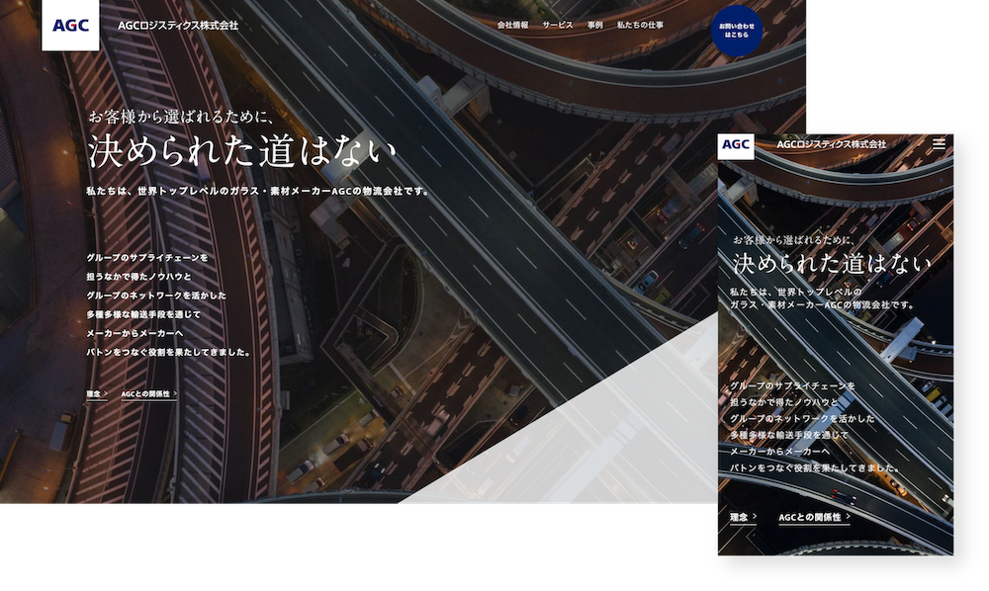Click the AGC logo in the desktop header
The image size is (989, 591).
coord(70,25)
